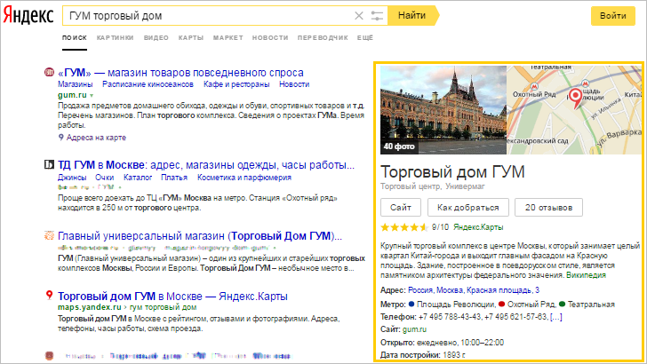
Task: Open Главный универсальный магазин result title
Action: coord(200,236)
